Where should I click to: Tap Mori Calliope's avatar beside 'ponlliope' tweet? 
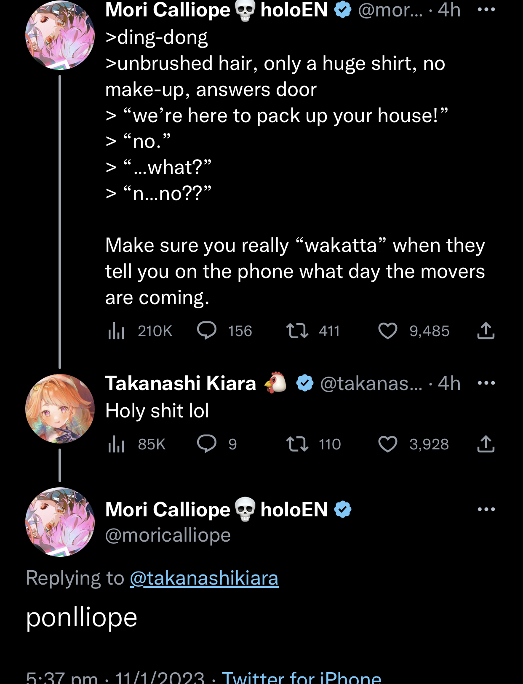tap(60, 522)
